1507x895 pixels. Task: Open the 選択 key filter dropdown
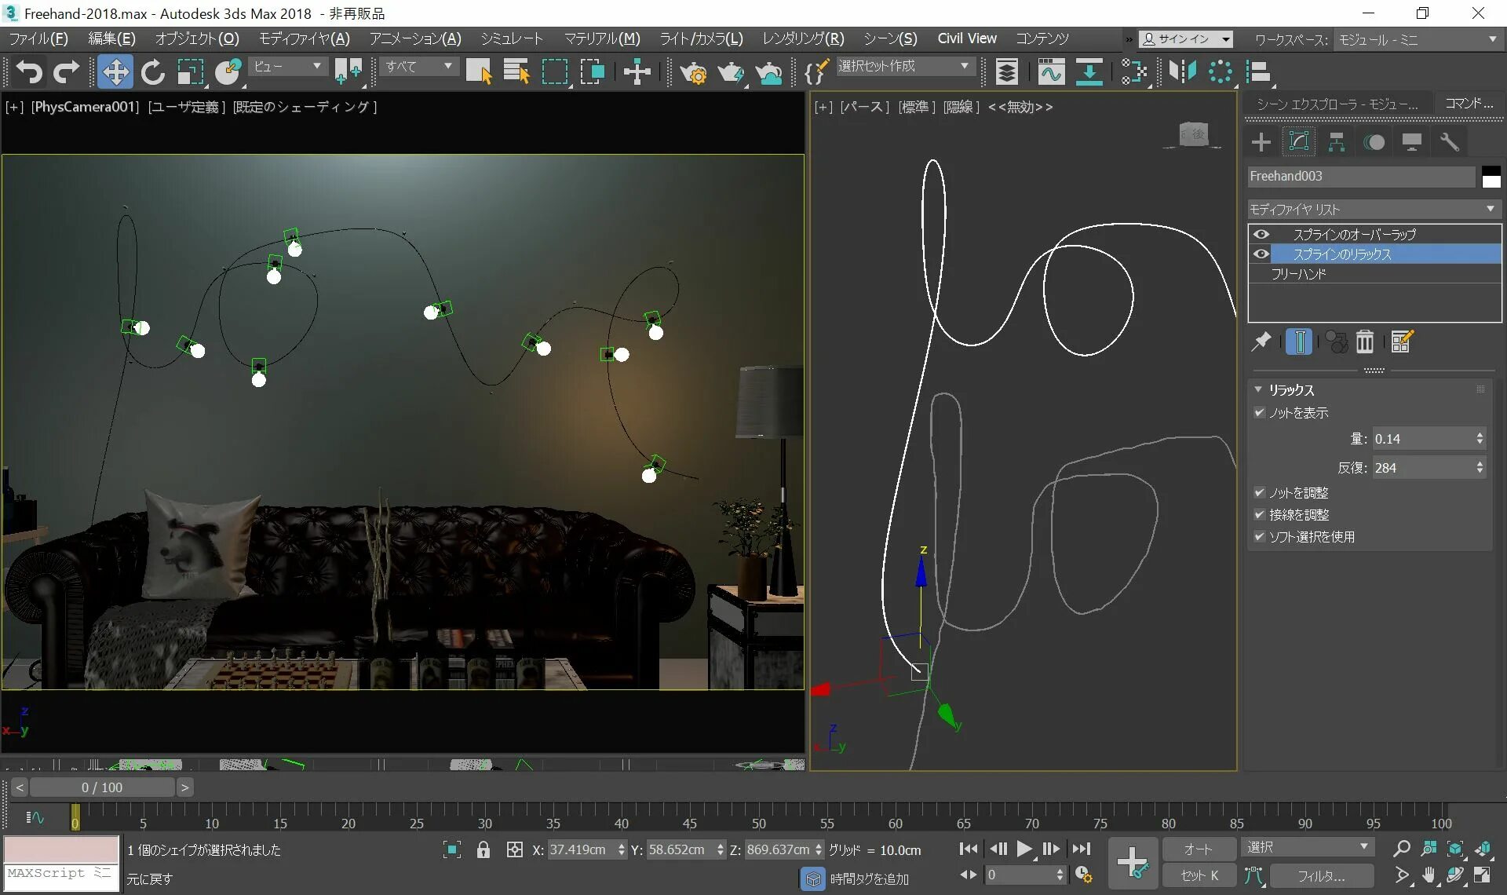[1306, 847]
